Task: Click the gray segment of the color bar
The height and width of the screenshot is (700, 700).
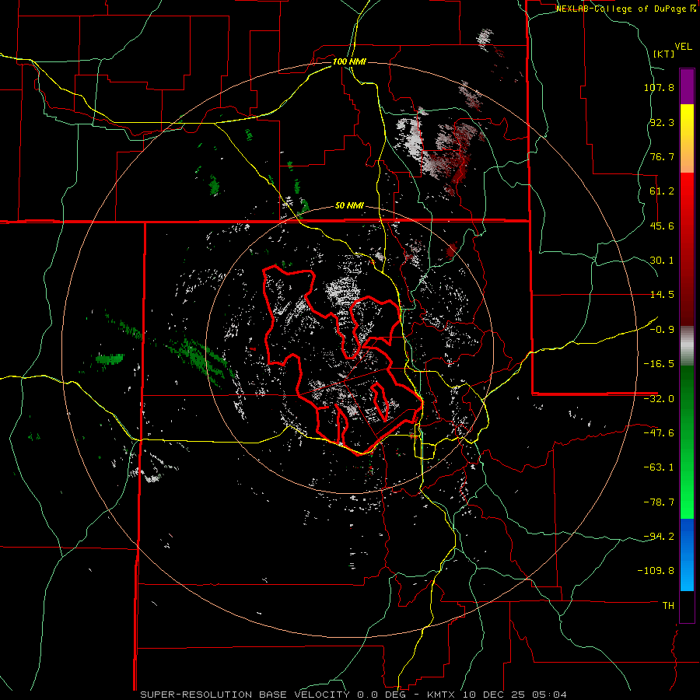Action: point(687,345)
